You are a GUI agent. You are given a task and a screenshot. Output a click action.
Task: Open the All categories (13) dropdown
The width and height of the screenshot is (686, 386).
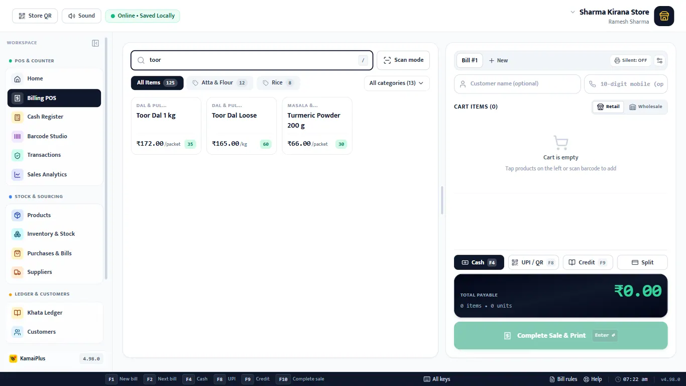tap(397, 83)
